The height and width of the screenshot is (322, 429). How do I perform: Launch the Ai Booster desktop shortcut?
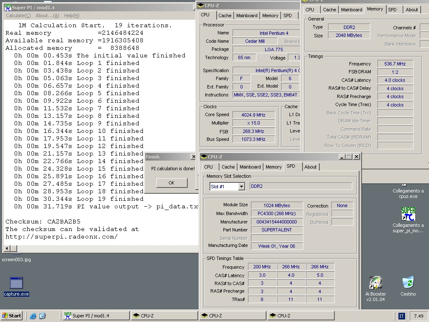click(x=376, y=283)
